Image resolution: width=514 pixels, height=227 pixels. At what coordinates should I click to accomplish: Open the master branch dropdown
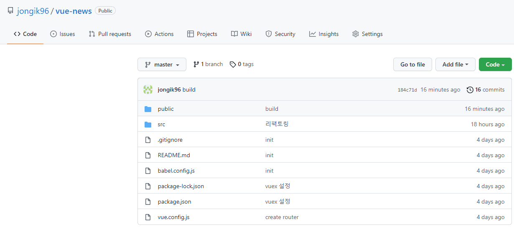[162, 64]
